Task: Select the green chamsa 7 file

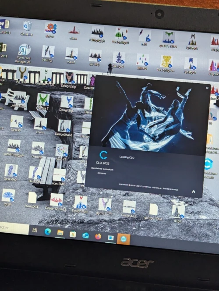Action: [x=43, y=101]
